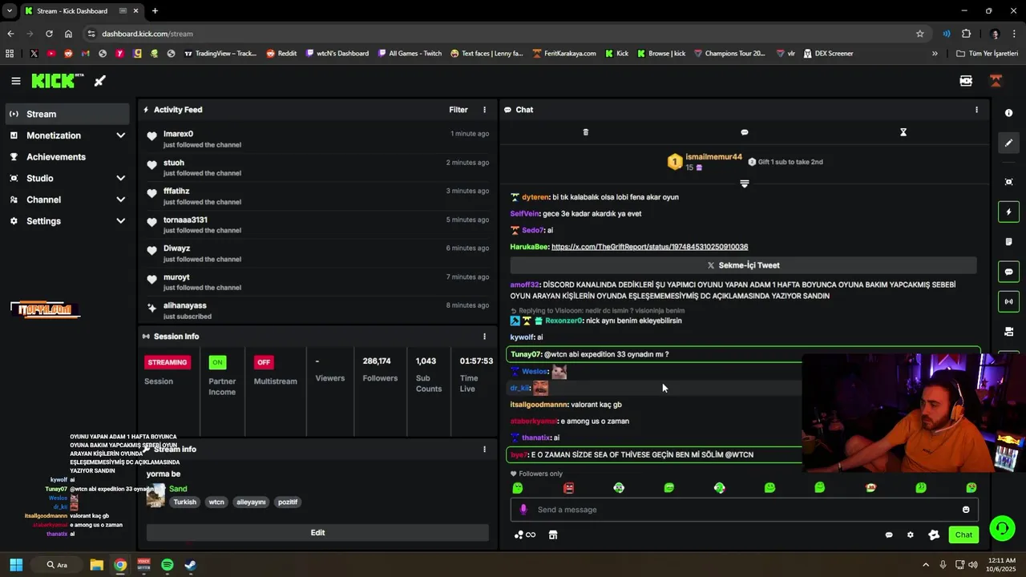Image resolution: width=1026 pixels, height=577 pixels.
Task: Click imarex0 follower entry in Activity Feed
Action: [x=318, y=139]
